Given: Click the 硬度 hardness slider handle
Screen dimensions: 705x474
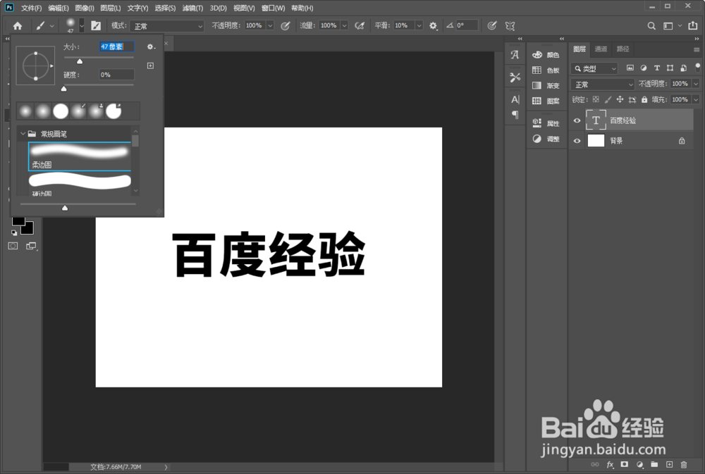Looking at the screenshot, I should (64, 89).
